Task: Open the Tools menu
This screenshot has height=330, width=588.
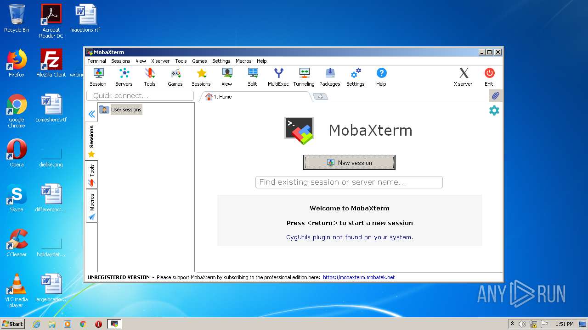Action: 181,61
